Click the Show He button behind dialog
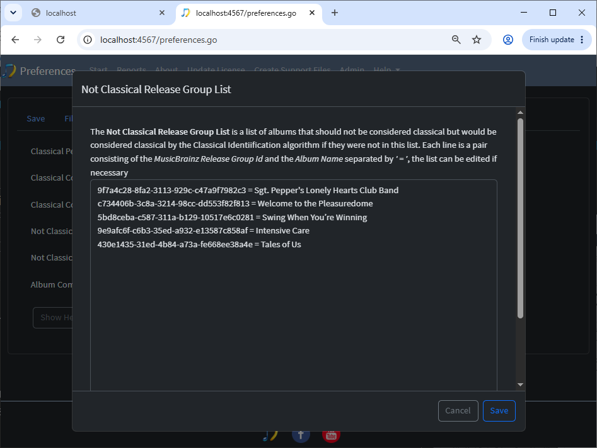This screenshot has height=448, width=597. pos(52,318)
